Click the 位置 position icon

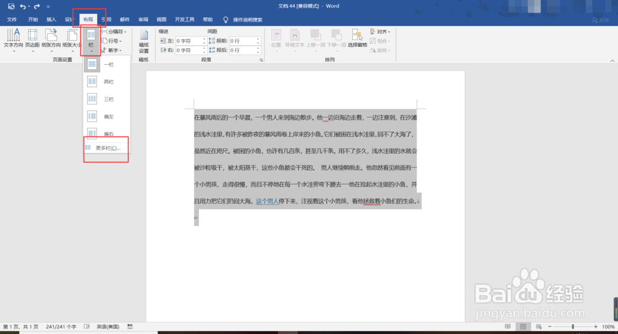pos(276,40)
